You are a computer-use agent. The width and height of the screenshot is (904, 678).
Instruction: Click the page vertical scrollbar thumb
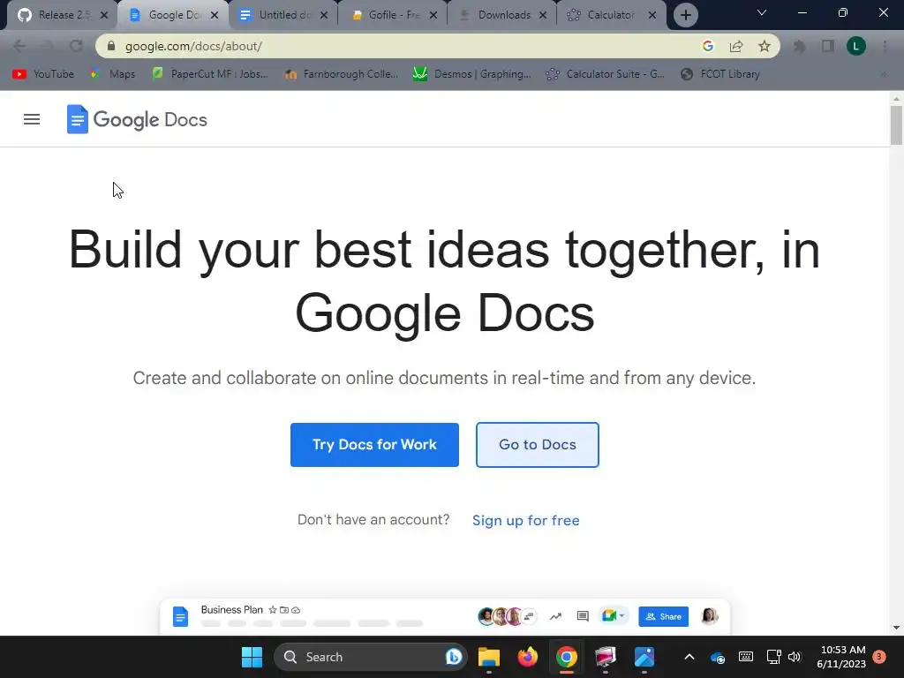click(896, 125)
